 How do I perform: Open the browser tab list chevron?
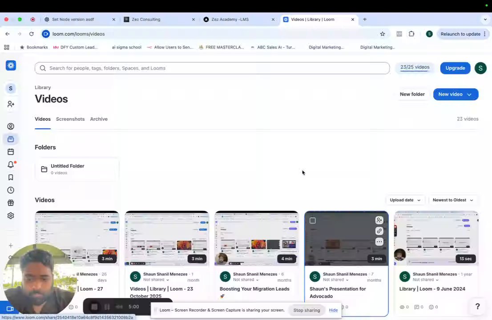485,19
